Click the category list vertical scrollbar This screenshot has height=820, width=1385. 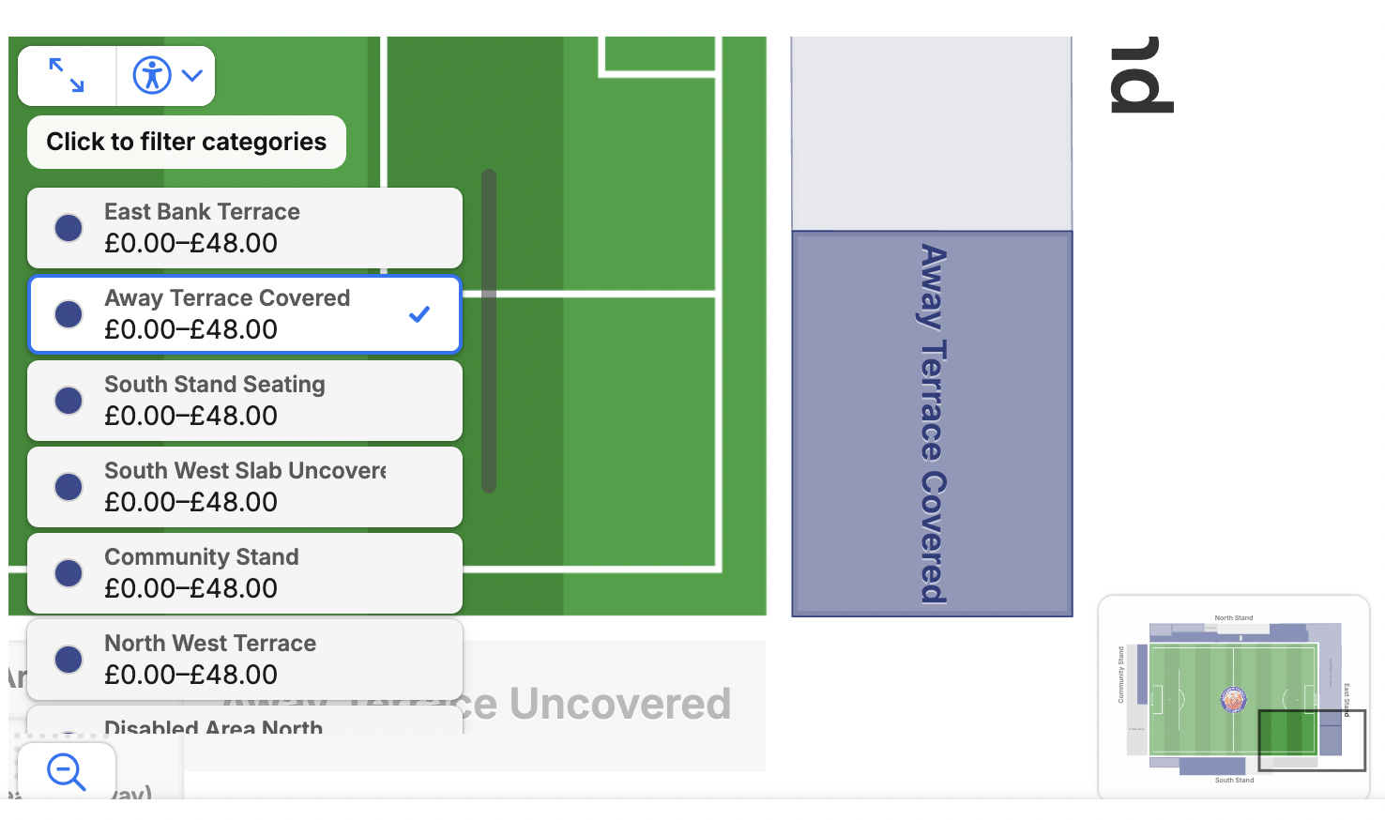click(489, 330)
